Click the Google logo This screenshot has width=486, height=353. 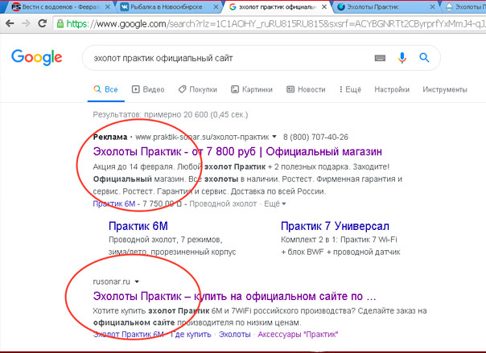coord(36,58)
